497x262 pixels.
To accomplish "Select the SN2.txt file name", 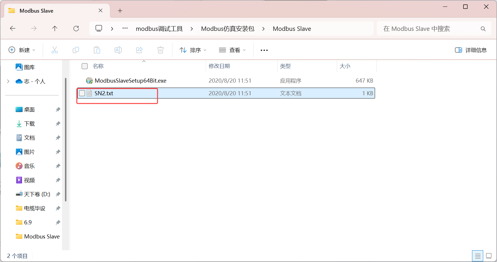I will (x=104, y=93).
